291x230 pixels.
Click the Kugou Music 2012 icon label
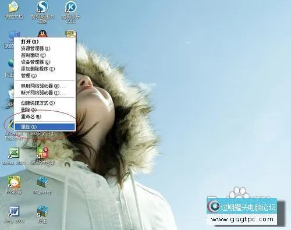point(71,19)
